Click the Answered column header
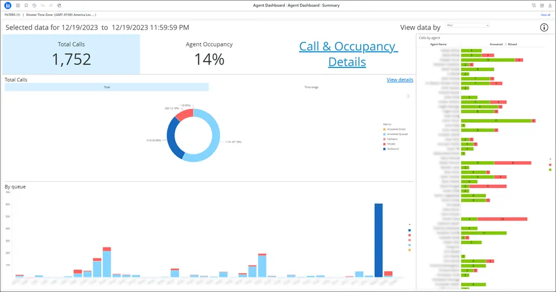 (496, 44)
